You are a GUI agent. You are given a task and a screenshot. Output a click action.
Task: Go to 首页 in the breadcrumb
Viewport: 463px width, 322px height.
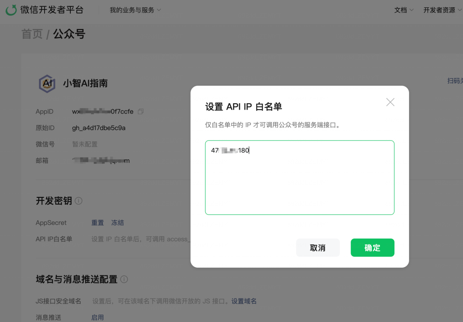click(32, 34)
